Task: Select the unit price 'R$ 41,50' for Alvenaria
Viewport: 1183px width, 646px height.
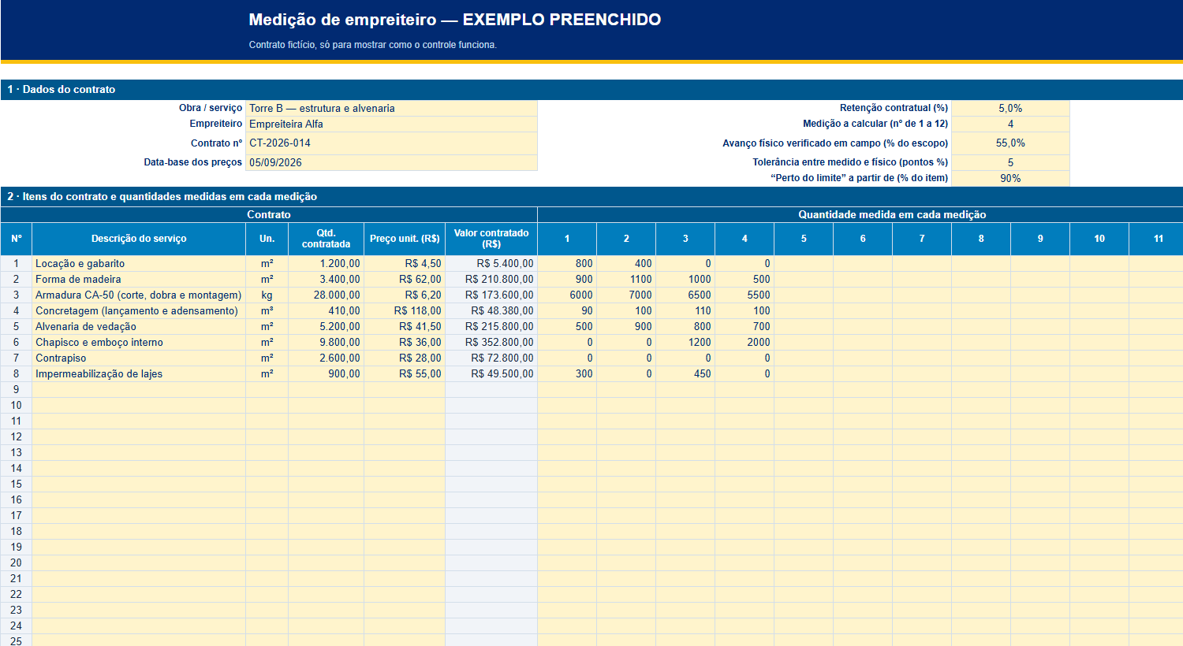Action: (x=405, y=326)
